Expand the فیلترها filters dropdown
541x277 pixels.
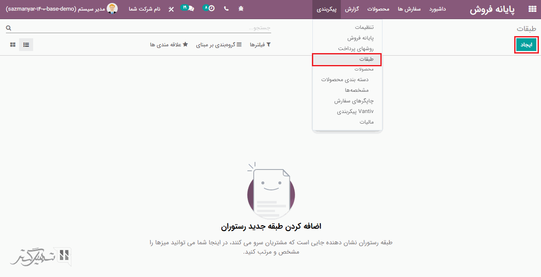260,45
